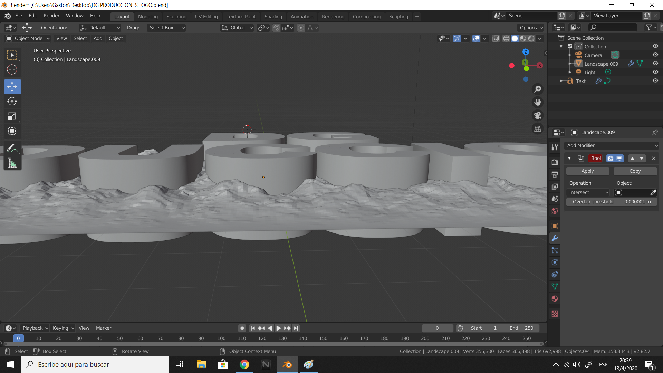Toggle camera view gizmo
The image size is (663, 373).
(x=538, y=115)
